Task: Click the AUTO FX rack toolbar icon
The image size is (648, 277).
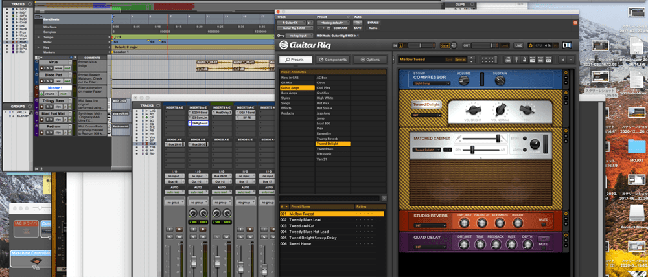Action: [x=548, y=60]
